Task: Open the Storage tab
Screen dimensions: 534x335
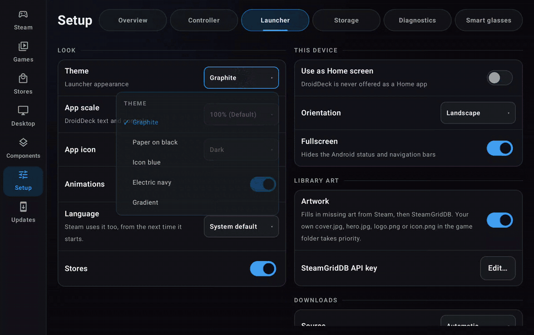Action: 347,20
